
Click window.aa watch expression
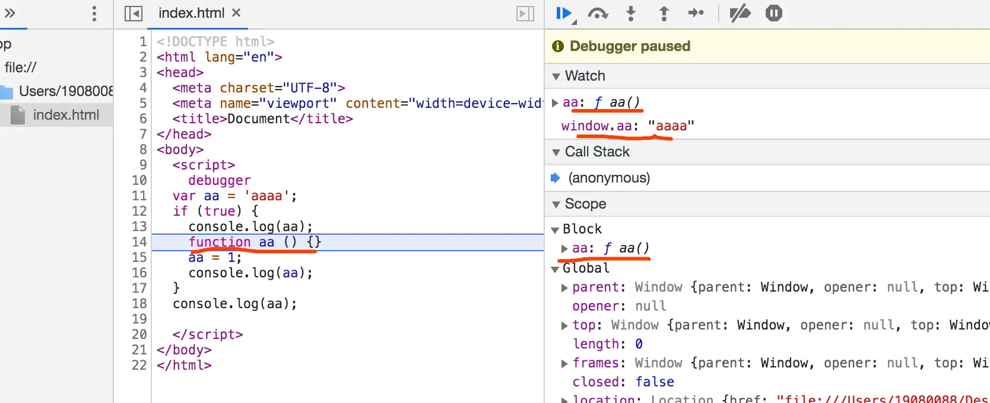pos(628,126)
